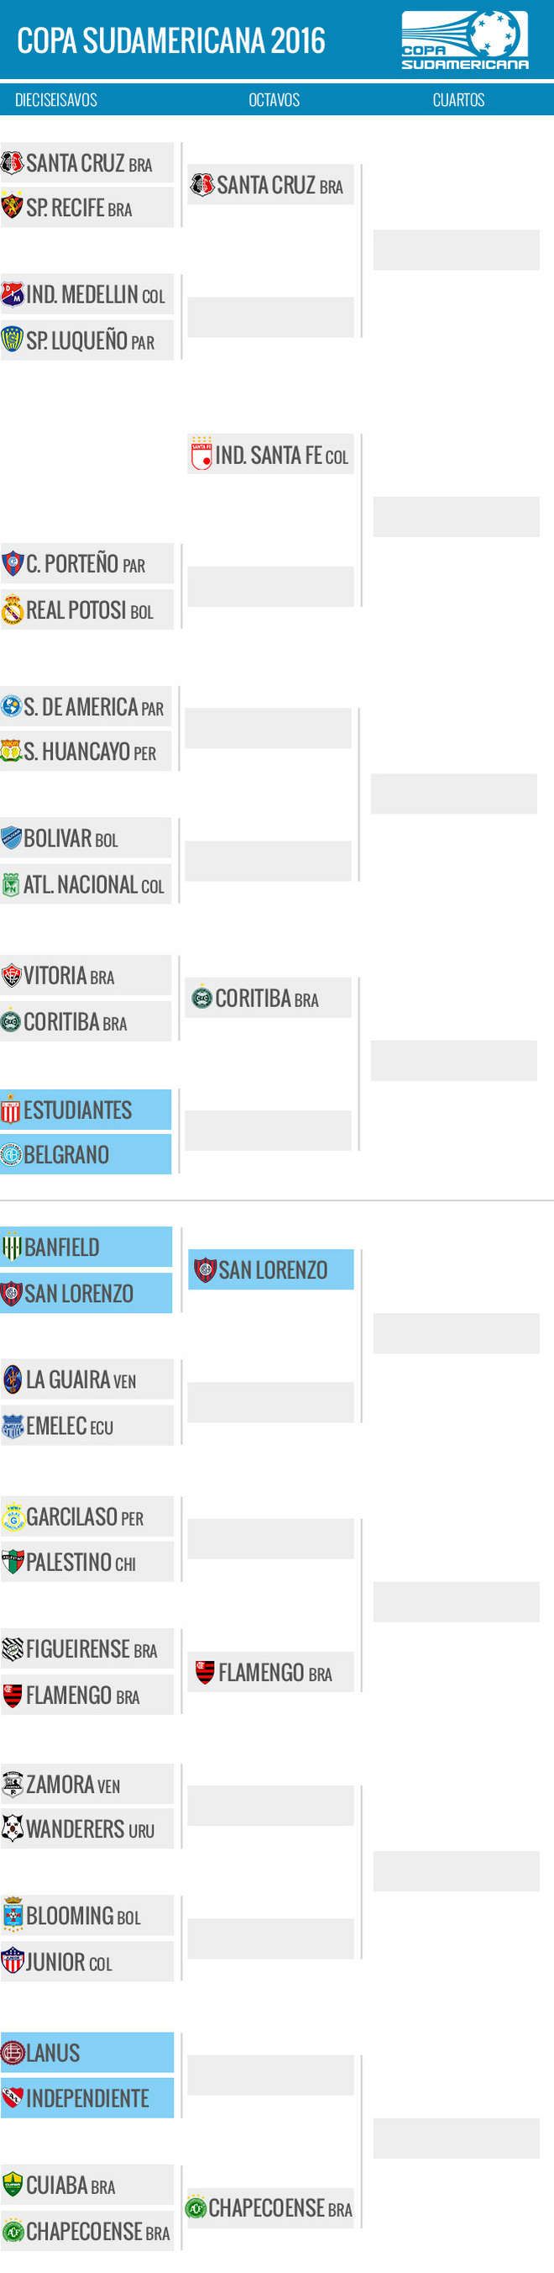Click the Lanus highlighted team row
Screen dimensions: 554x2273
pyautogui.click(x=86, y=2053)
